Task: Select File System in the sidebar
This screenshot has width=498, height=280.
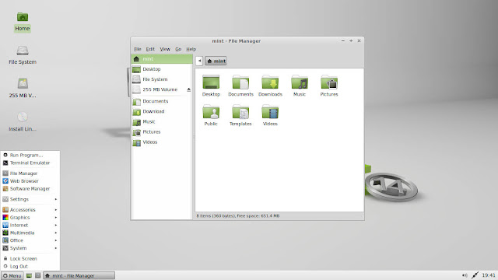Action: [x=162, y=79]
